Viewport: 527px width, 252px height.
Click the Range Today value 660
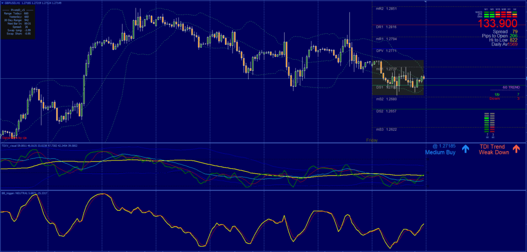click(x=26, y=13)
